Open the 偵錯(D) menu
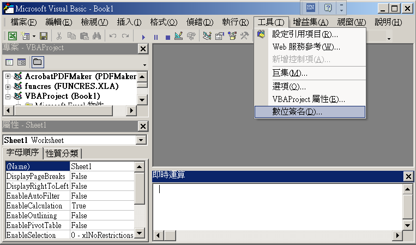The height and width of the screenshot is (245, 416). (200, 22)
